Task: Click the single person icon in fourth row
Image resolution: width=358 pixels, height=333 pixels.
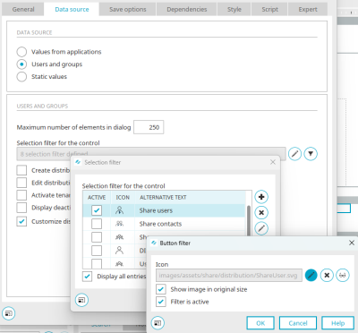Action: [120, 250]
